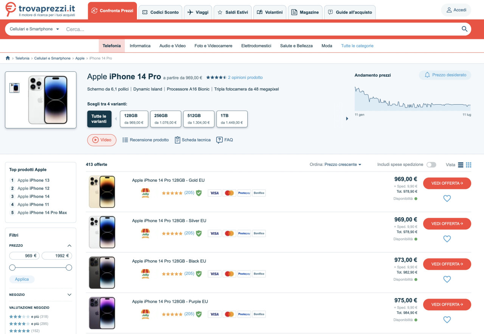Open the Volantini tab
The height and width of the screenshot is (334, 484).
coord(270,12)
